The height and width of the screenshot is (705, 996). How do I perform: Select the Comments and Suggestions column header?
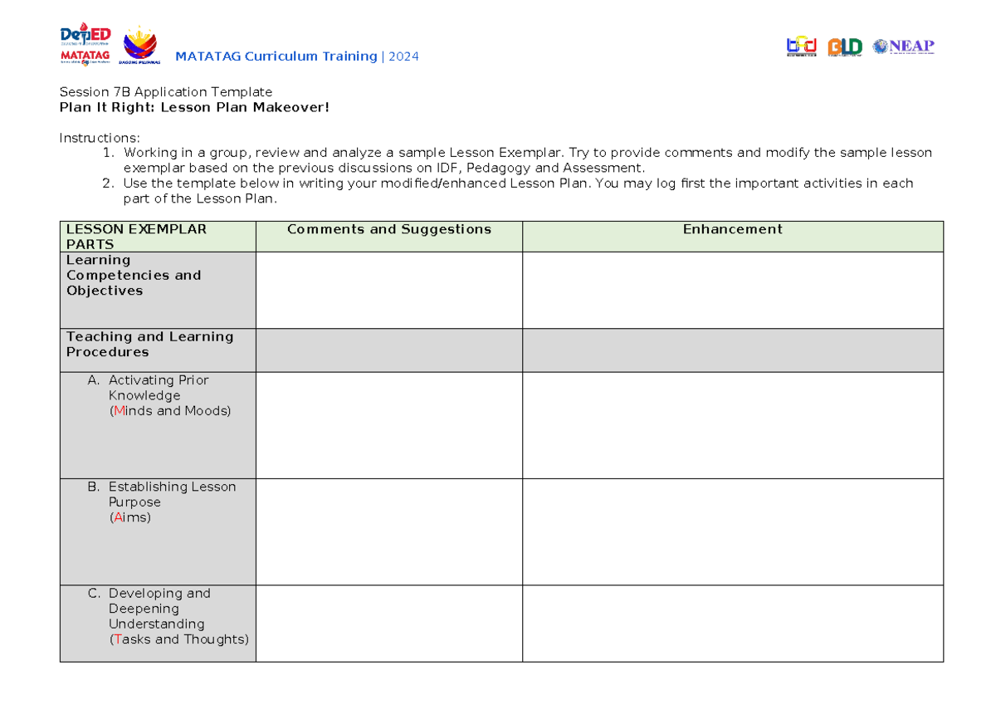point(389,229)
